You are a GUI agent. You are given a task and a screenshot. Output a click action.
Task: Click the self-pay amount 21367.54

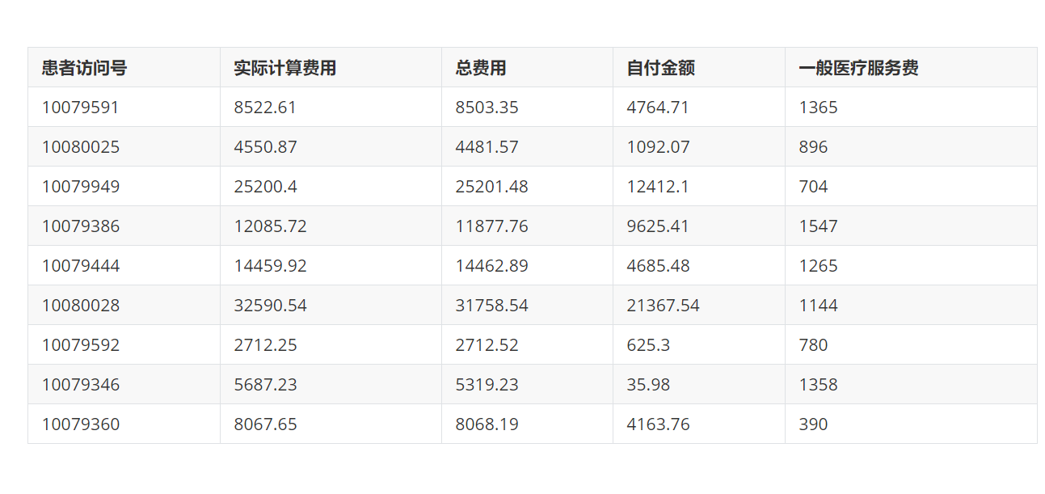coord(663,306)
